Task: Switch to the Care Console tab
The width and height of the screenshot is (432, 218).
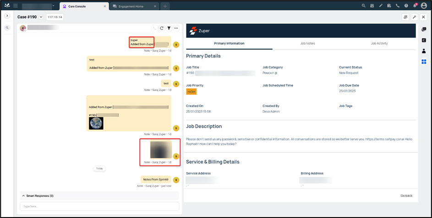Action: [77, 6]
